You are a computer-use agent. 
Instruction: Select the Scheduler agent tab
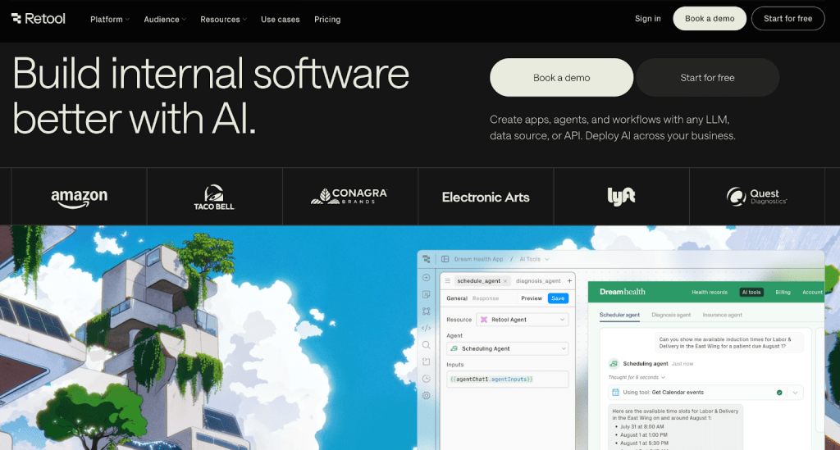[619, 315]
